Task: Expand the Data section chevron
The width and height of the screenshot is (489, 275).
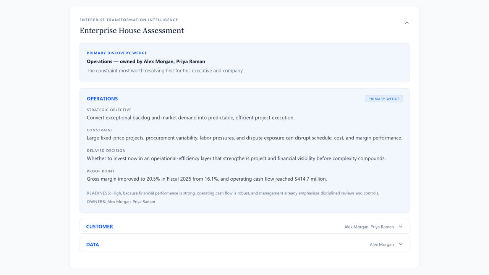Action: [401, 244]
